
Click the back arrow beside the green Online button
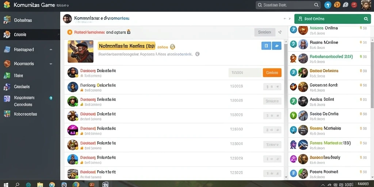[285, 19]
